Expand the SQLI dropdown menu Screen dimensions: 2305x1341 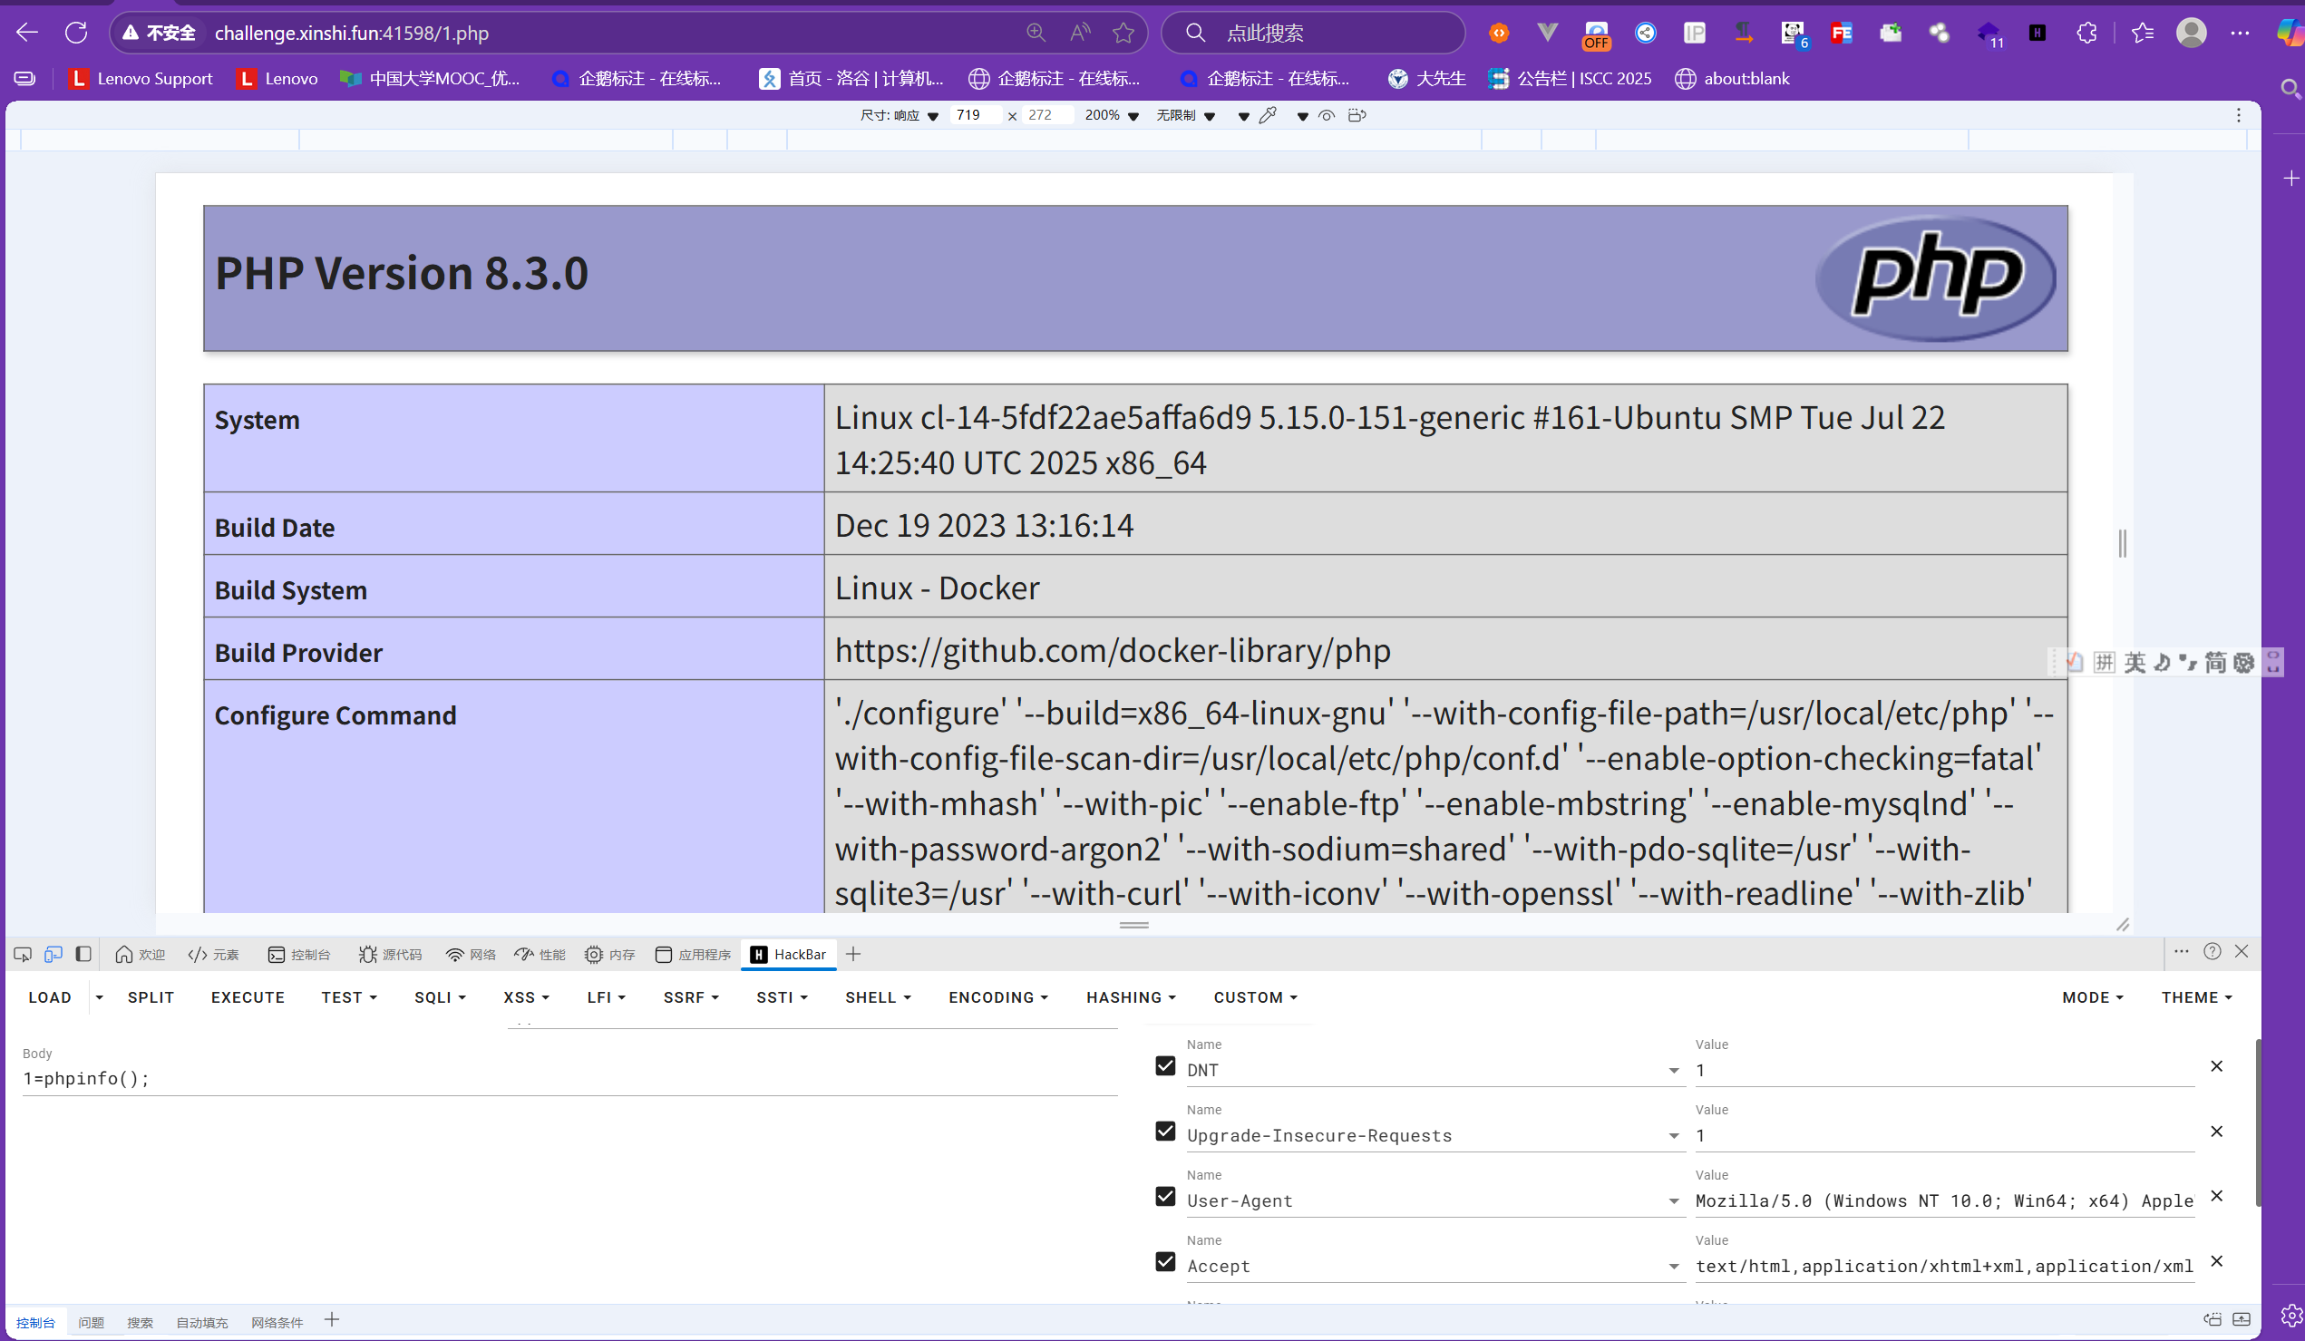[440, 997]
